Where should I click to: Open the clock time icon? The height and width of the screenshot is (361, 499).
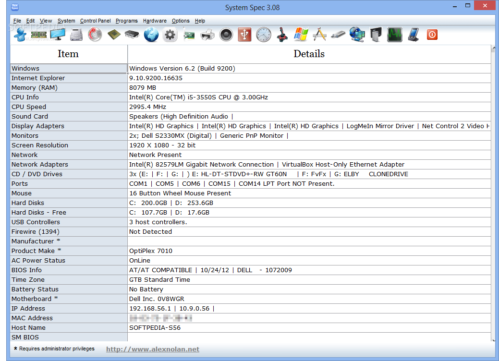point(264,35)
